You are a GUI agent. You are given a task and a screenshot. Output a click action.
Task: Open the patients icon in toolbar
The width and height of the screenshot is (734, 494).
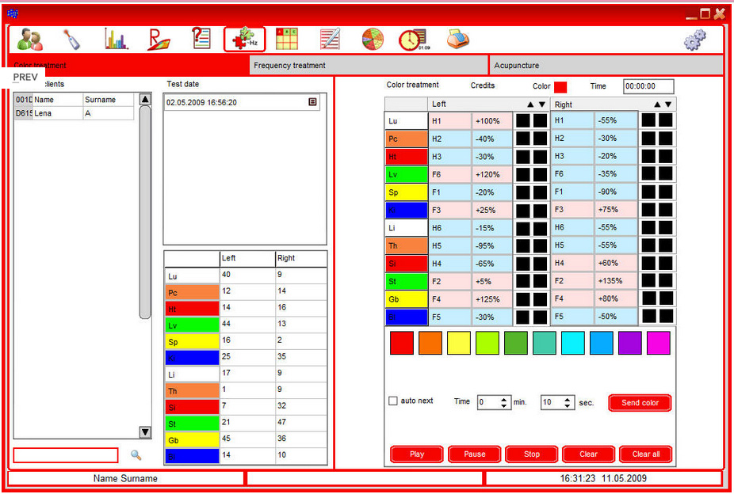[30, 39]
